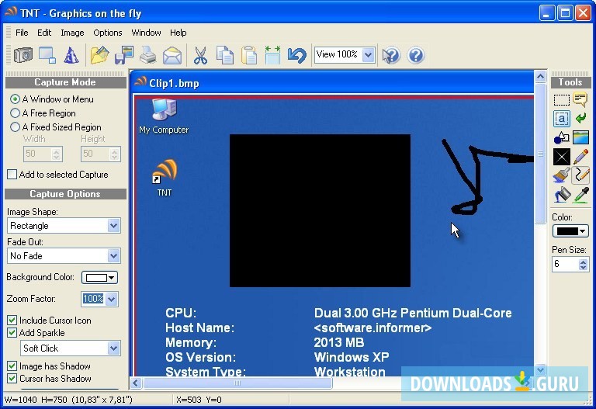Click the window capture toolbar icon

pyautogui.click(x=47, y=56)
